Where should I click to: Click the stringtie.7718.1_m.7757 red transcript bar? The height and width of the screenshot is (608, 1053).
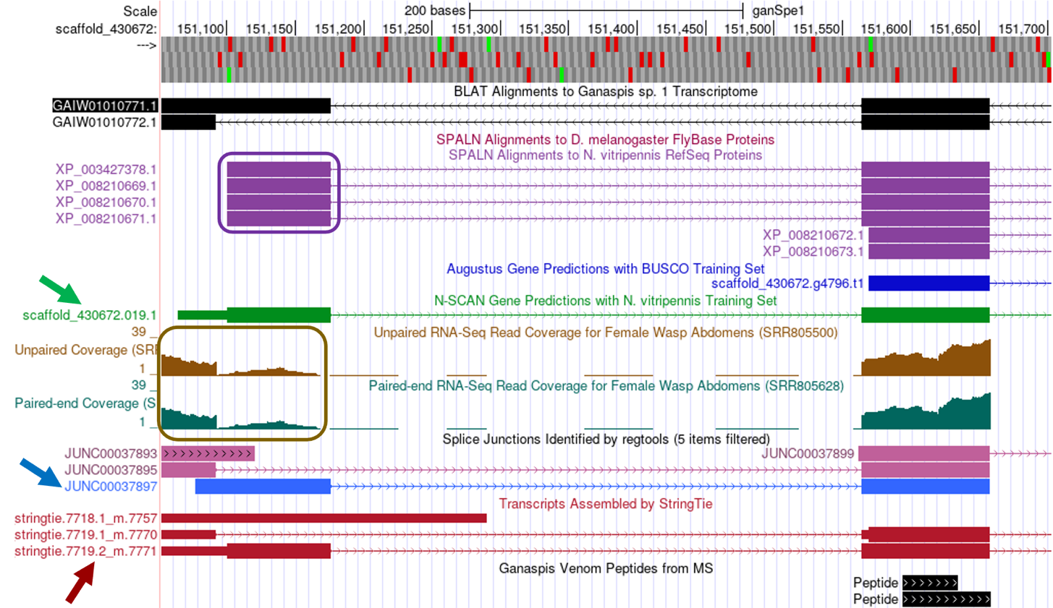click(323, 518)
